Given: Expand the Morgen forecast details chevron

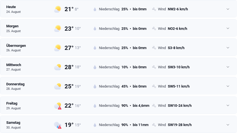Looking at the screenshot, I should click(x=228, y=28).
